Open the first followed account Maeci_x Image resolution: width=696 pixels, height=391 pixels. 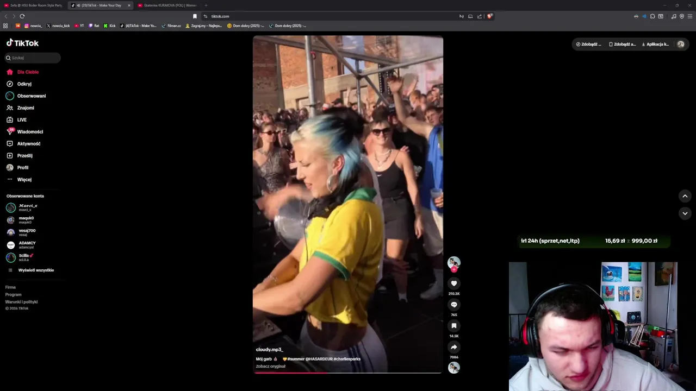[22, 207]
